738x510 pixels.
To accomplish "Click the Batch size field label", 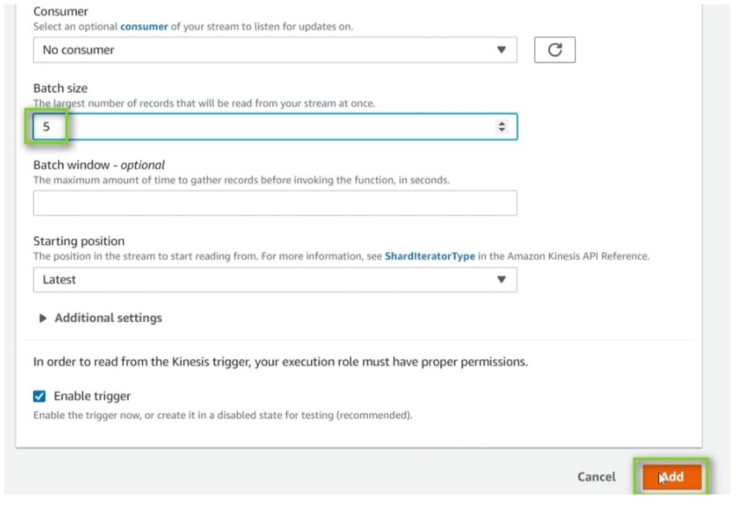I will click(x=61, y=88).
